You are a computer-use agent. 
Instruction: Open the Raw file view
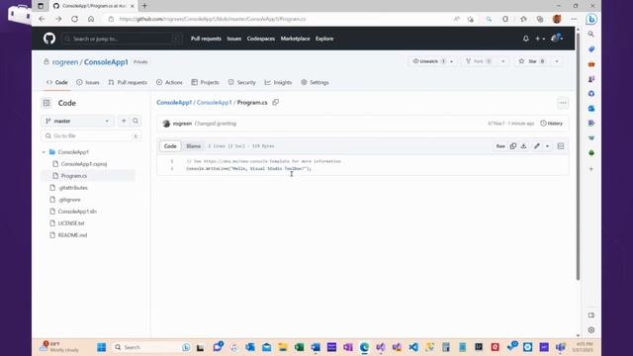[500, 146]
